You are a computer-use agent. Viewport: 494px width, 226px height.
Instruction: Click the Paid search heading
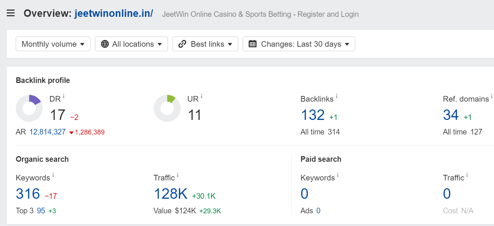(x=321, y=159)
